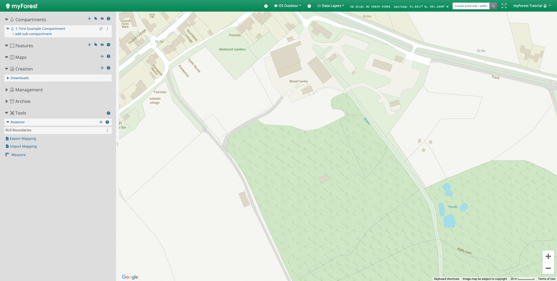Click the Compartments label tag icon
557x281 pixels.
click(96, 19)
